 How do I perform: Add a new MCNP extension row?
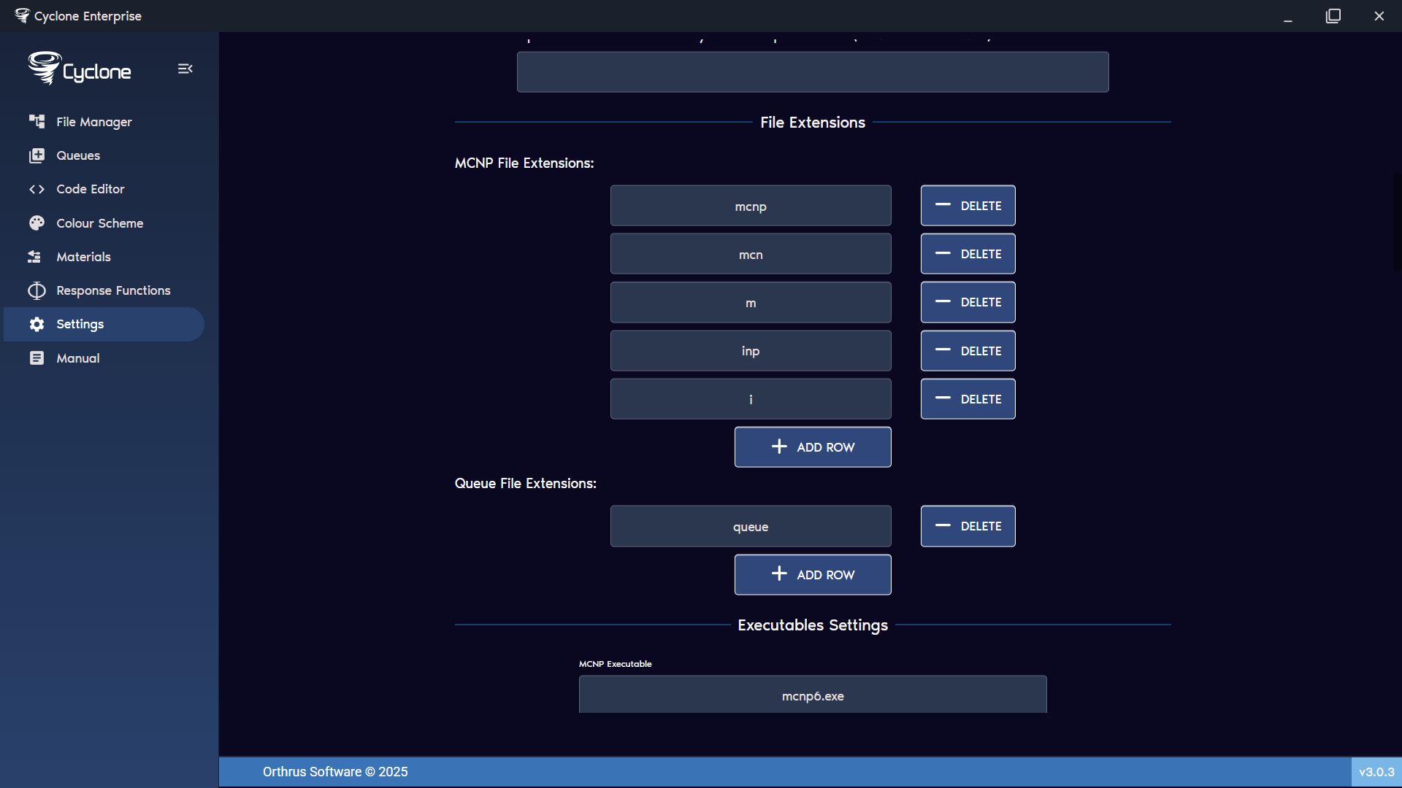click(812, 447)
